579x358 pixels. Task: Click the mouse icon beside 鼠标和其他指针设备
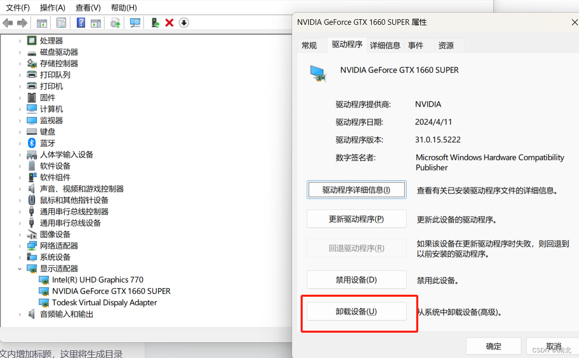32,200
